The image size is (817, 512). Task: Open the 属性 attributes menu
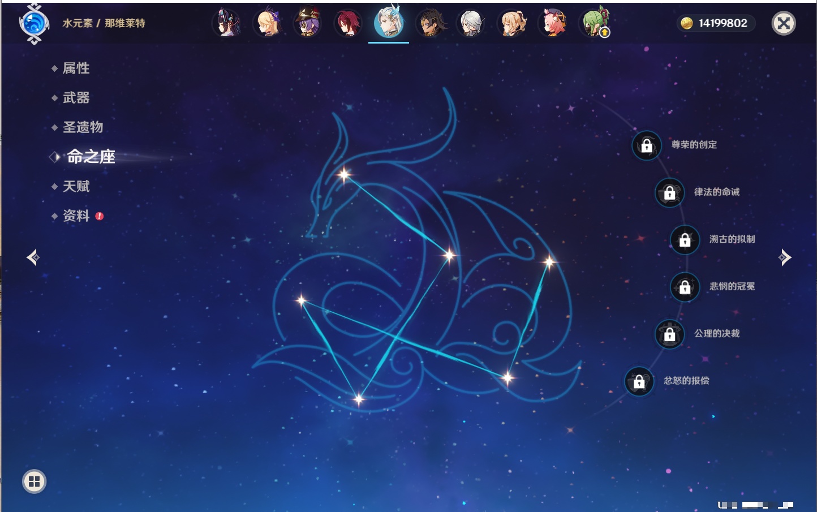(76, 68)
